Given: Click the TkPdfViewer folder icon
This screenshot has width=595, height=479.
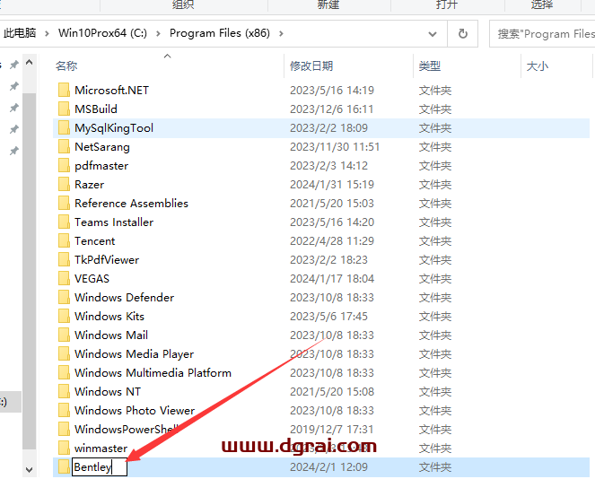Looking at the screenshot, I should point(64,259).
